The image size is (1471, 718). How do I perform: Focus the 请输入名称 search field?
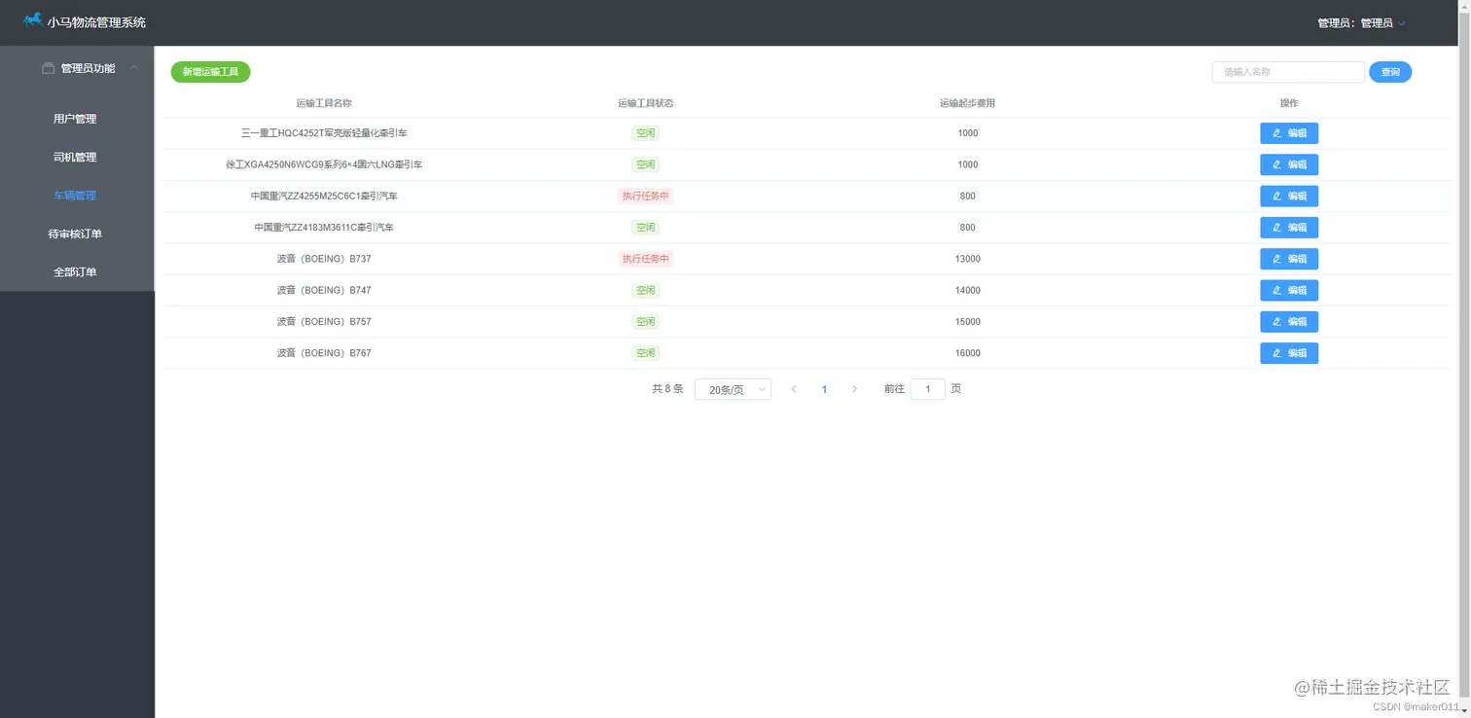(x=1288, y=72)
